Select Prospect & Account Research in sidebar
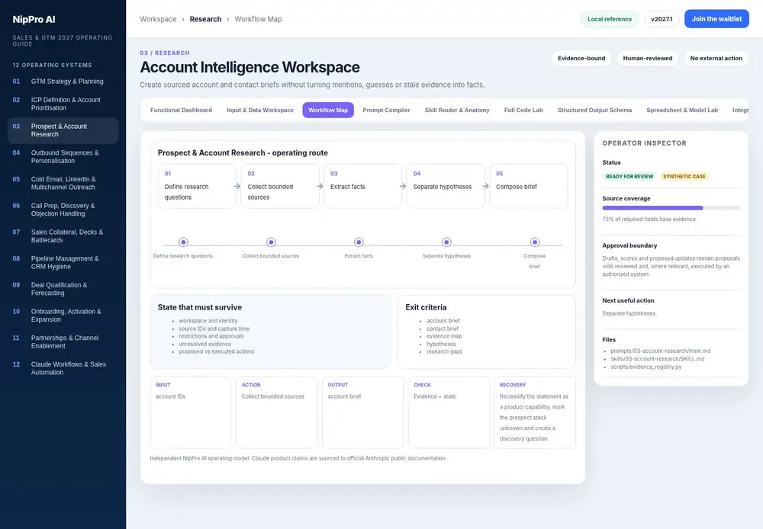The height and width of the screenshot is (529, 763). pyautogui.click(x=63, y=130)
